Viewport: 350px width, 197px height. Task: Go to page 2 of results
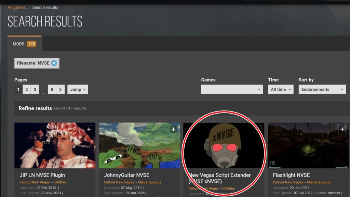[x=27, y=90]
